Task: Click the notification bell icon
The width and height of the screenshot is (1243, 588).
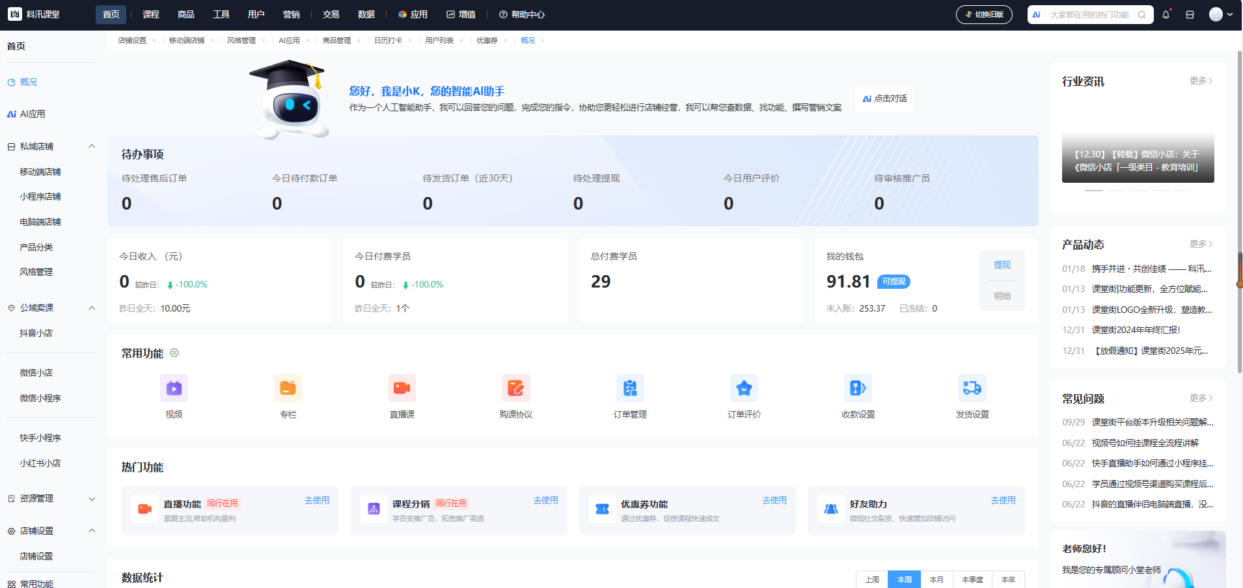Action: click(1166, 14)
